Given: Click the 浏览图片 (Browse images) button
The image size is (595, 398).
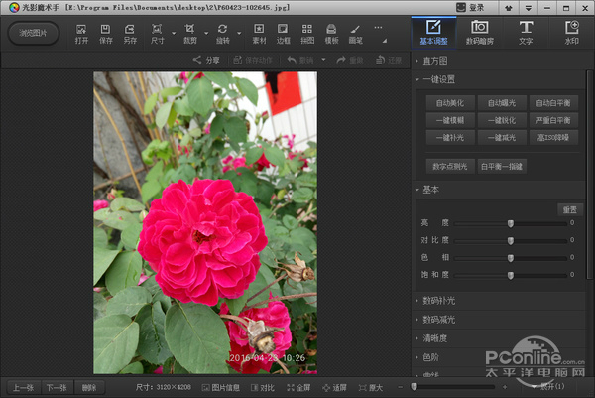Looking at the screenshot, I should point(34,33).
